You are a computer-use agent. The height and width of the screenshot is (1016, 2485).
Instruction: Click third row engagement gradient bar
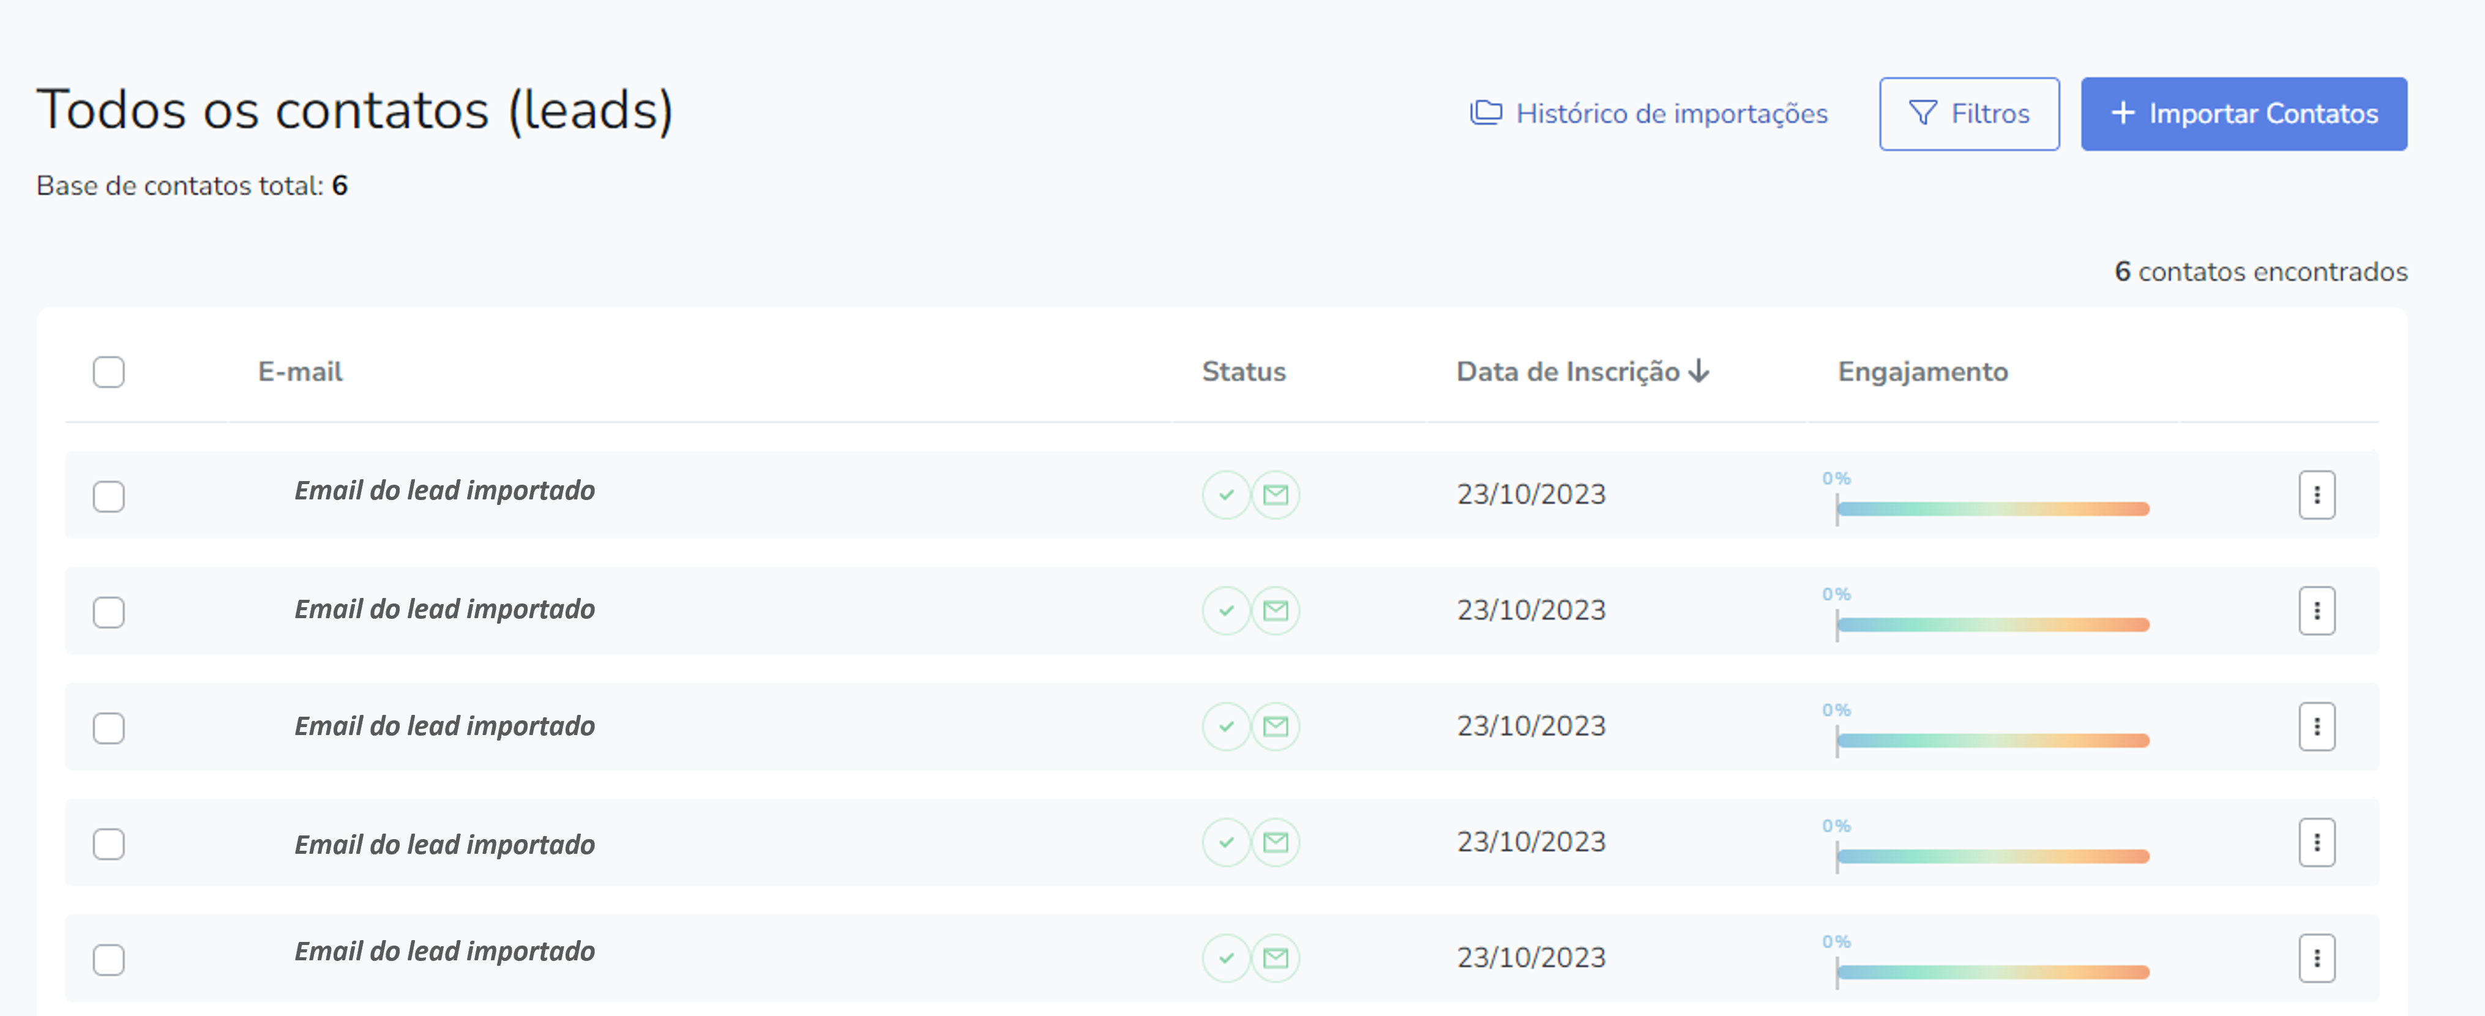1993,741
